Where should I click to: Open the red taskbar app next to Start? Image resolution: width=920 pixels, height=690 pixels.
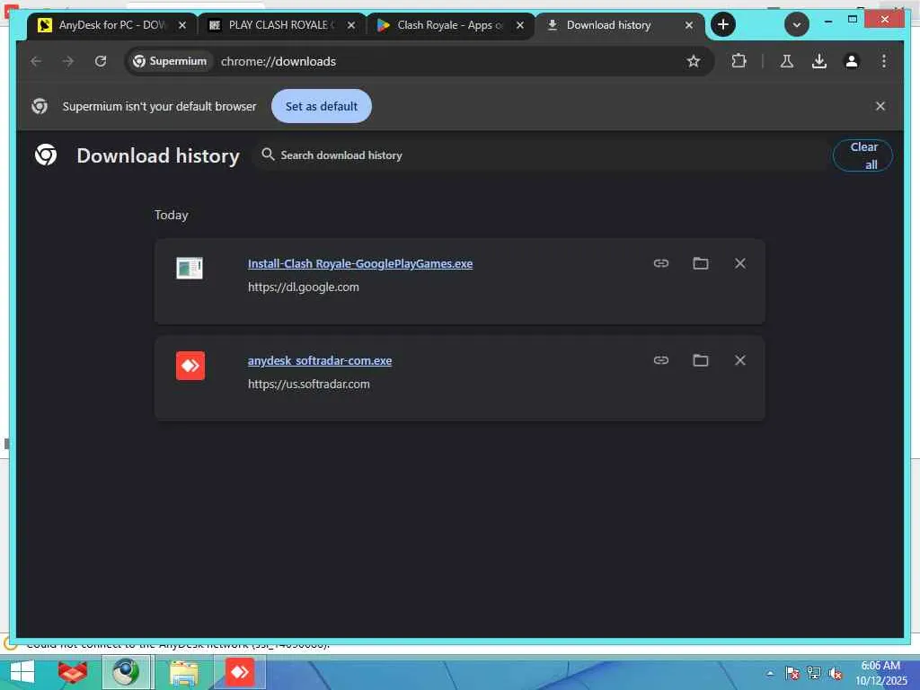(73, 672)
